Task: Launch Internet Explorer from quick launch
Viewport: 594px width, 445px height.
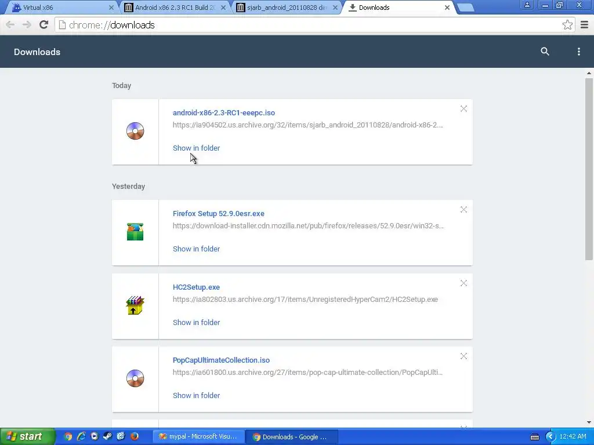Action: coord(81,436)
